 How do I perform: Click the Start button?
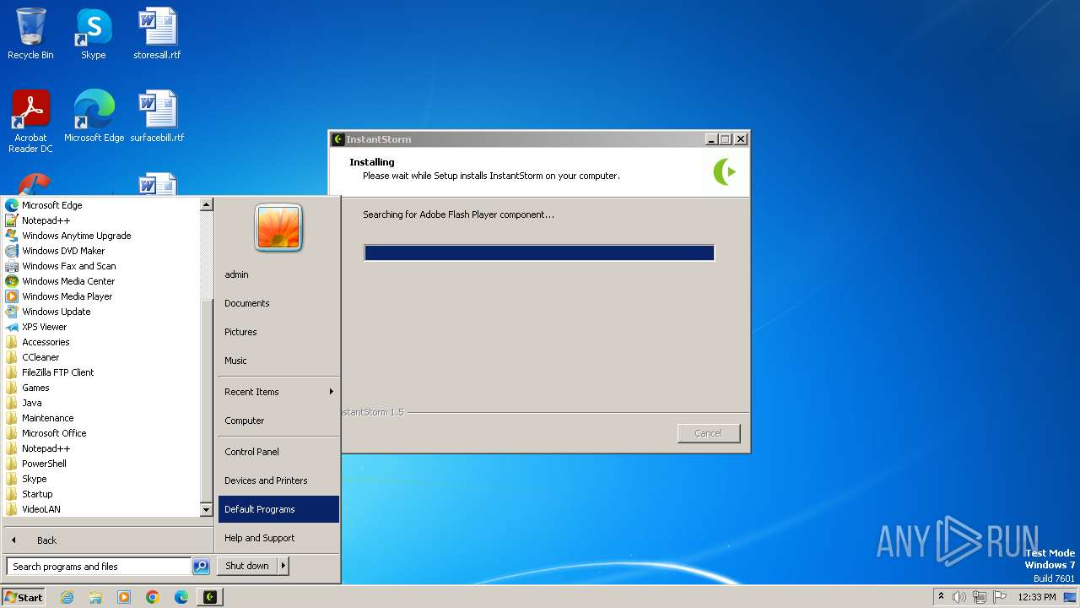(24, 597)
